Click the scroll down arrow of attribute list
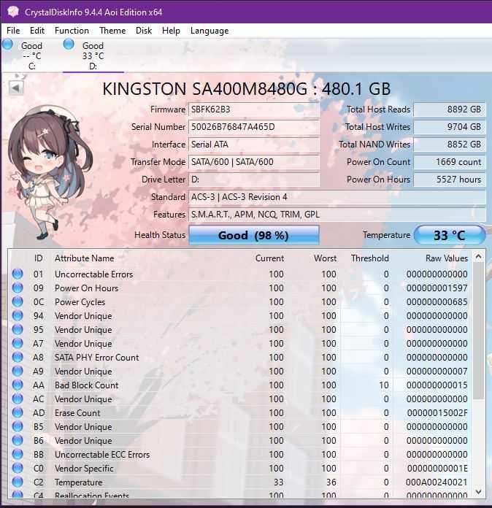 (x=478, y=492)
